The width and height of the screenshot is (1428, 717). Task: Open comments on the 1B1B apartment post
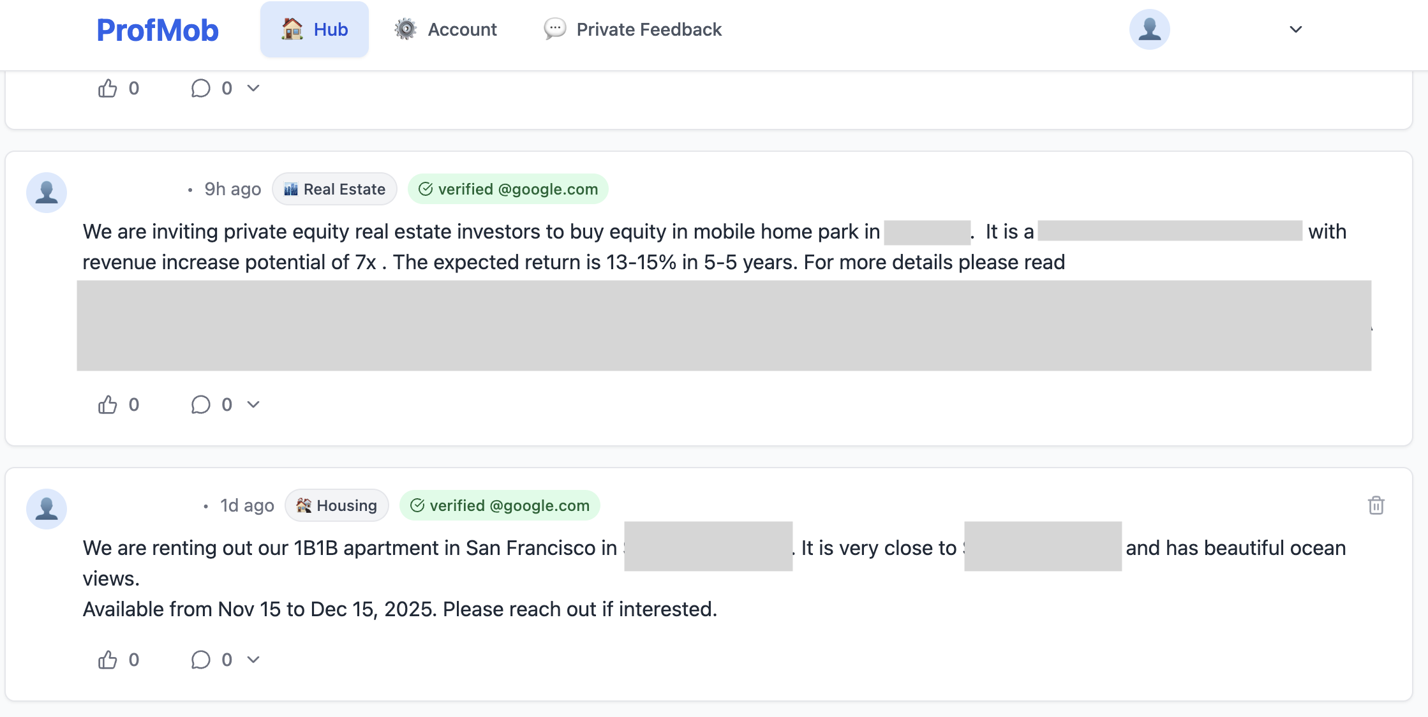[201, 660]
